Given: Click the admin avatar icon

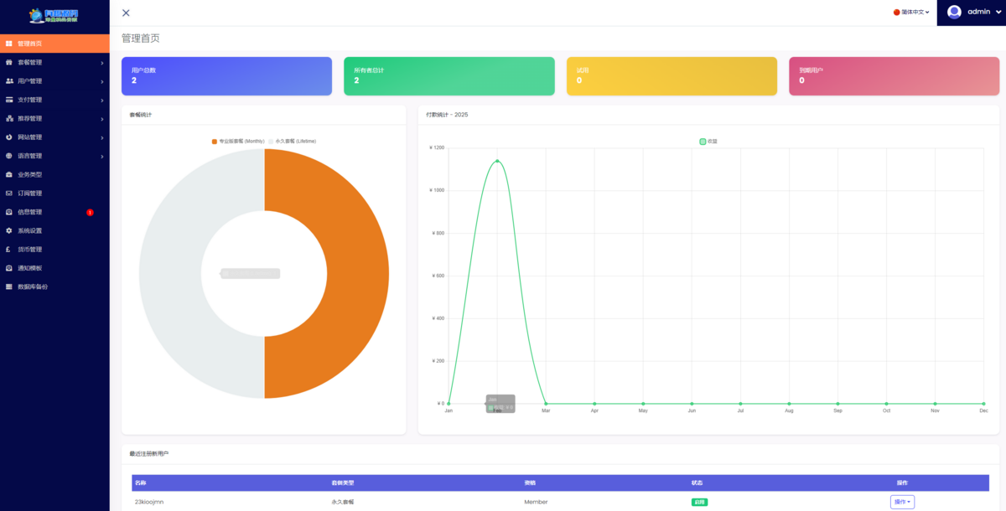Looking at the screenshot, I should click(954, 12).
